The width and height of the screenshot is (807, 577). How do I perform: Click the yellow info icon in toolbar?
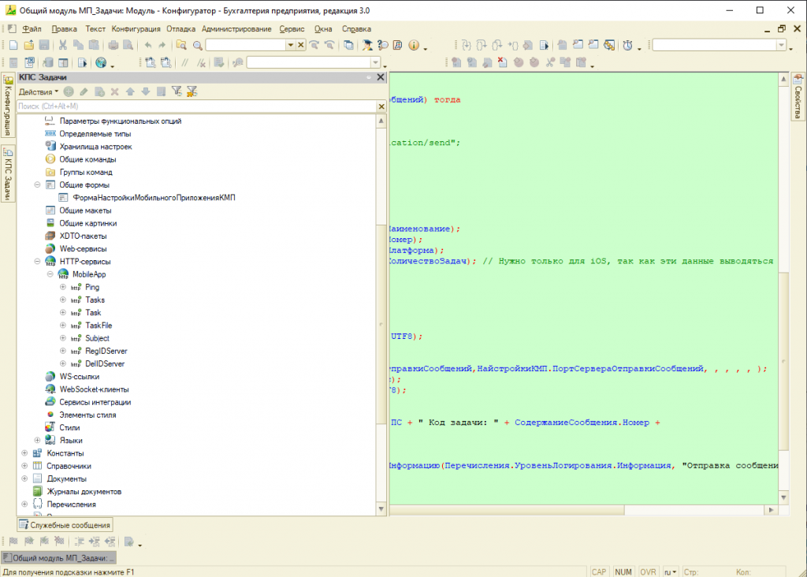point(414,46)
